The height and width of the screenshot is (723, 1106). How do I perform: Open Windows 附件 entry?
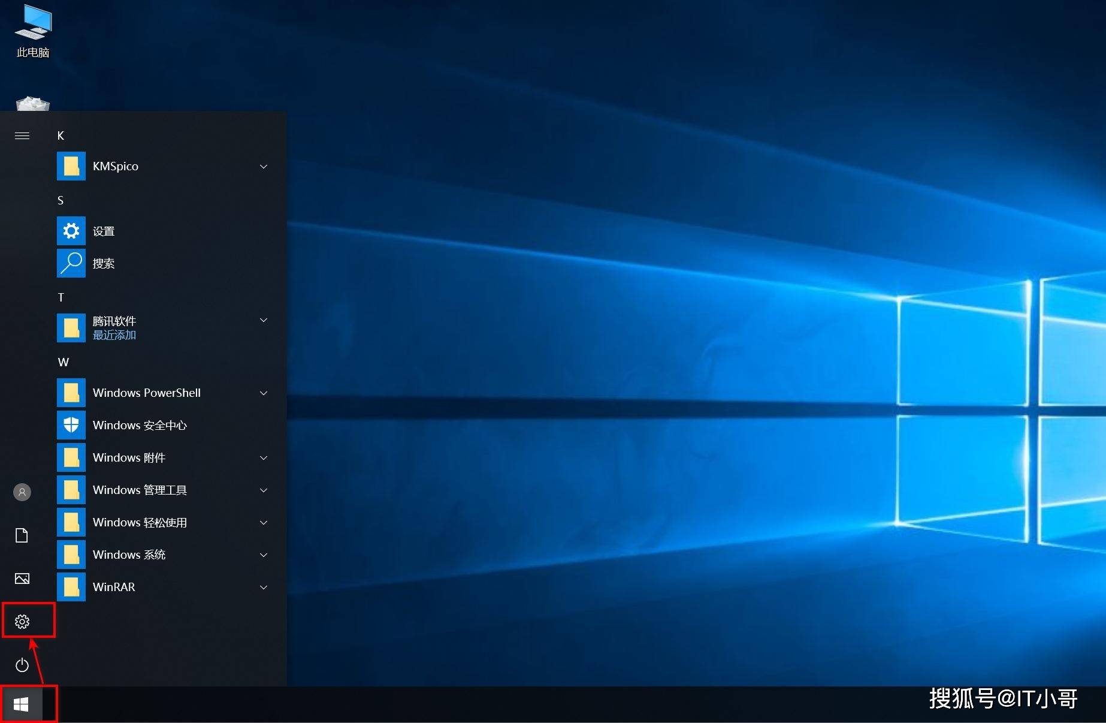pyautogui.click(x=165, y=457)
